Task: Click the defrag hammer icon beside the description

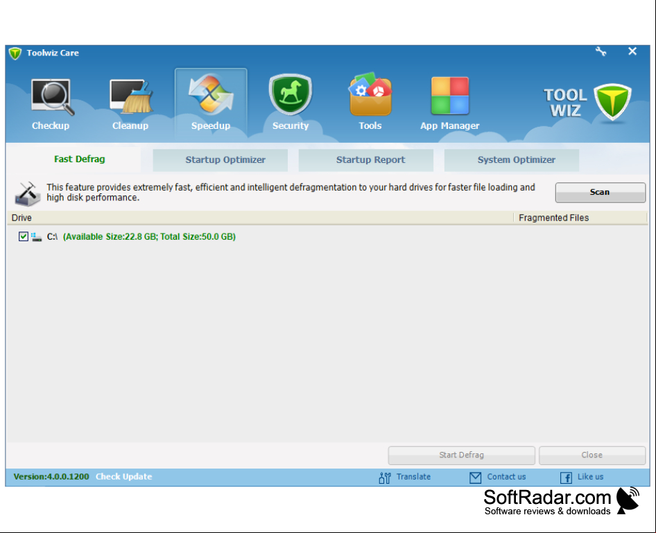Action: pos(28,193)
